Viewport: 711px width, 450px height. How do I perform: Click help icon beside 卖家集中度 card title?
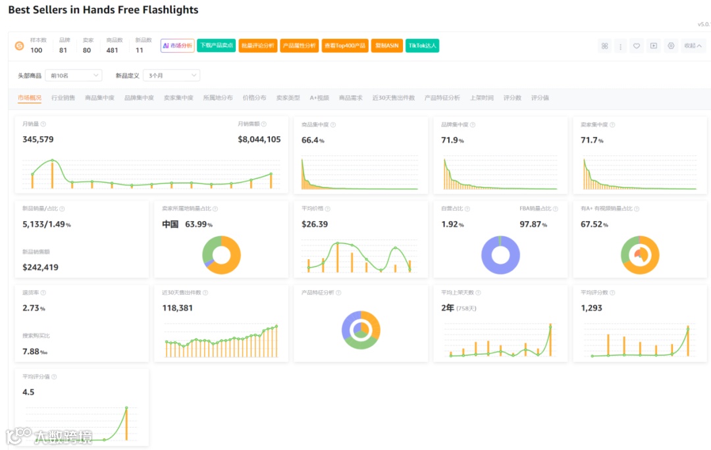tap(612, 124)
